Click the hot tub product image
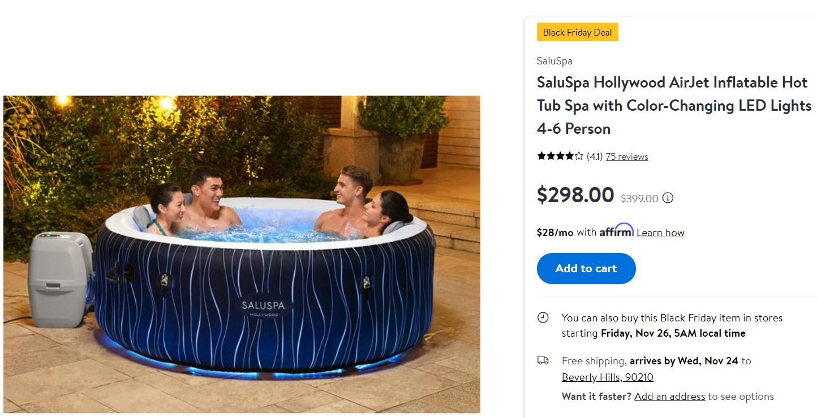 (242, 254)
